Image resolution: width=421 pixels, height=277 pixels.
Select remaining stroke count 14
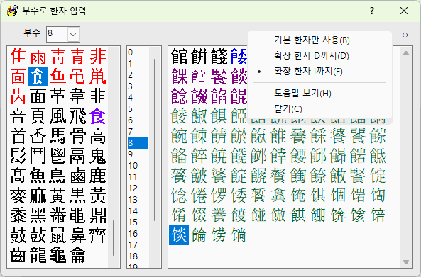[138, 211]
